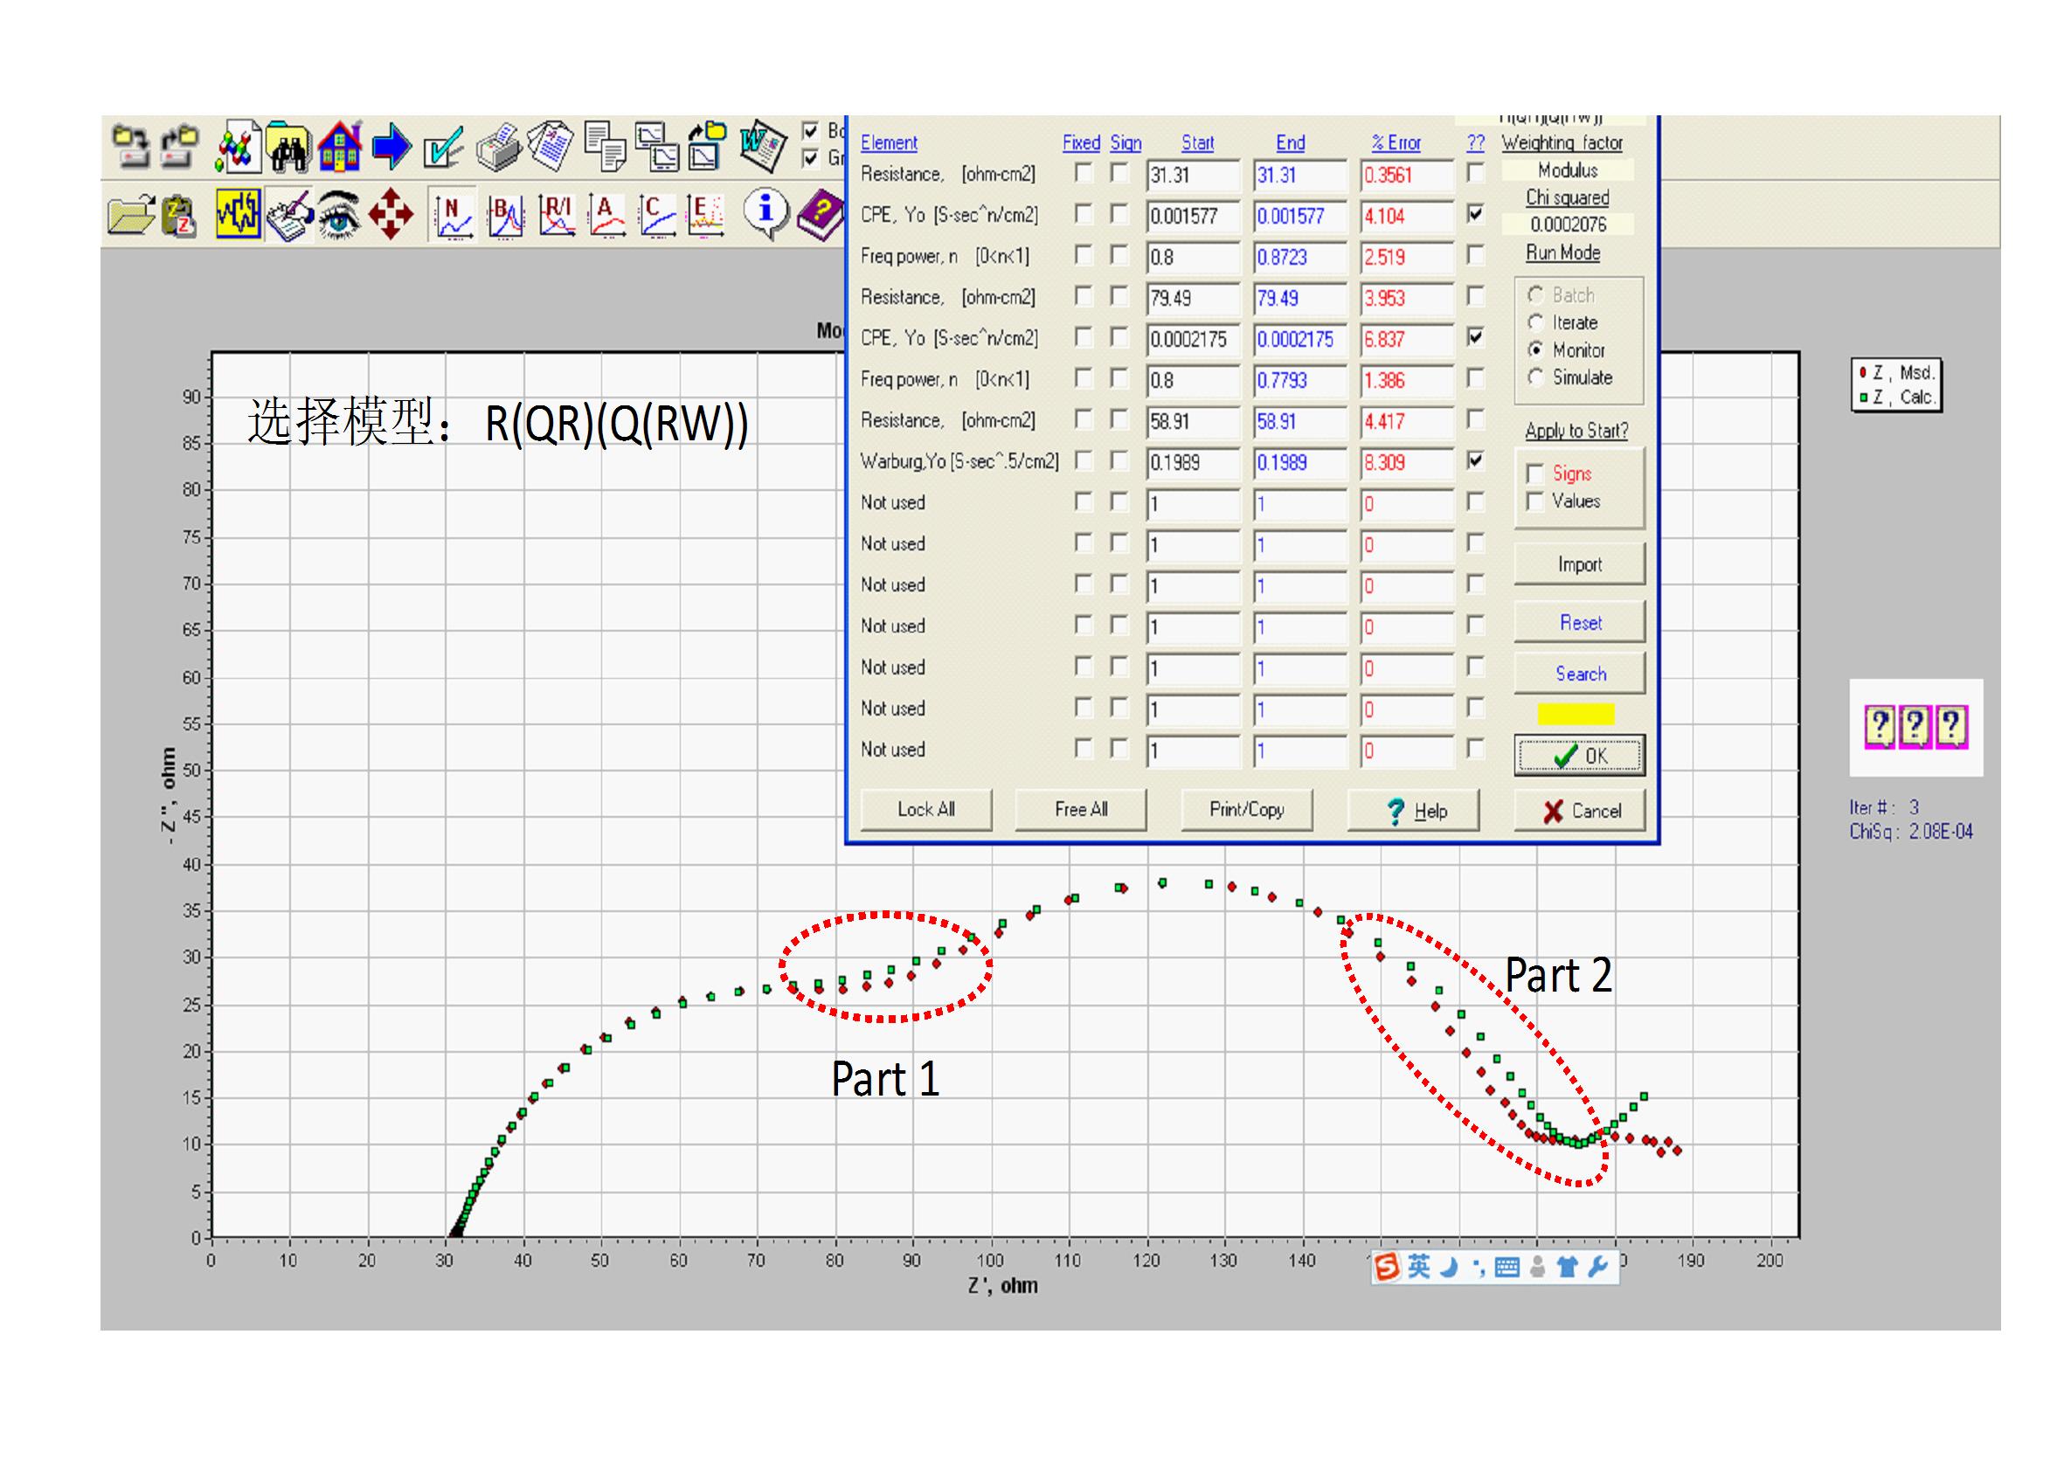Click the yellow circuit model icon
This screenshot has width=2064, height=1459.
[239, 214]
